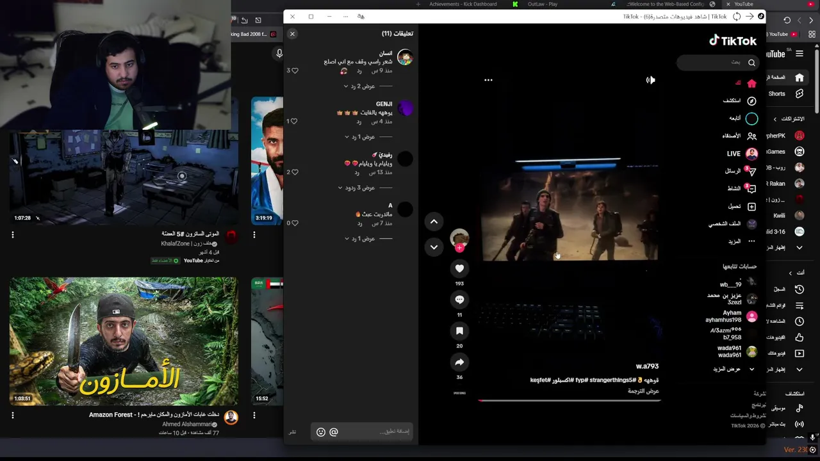This screenshot has width=820, height=461.
Task: Follow the creator via avatar plus button
Action: [x=459, y=248]
